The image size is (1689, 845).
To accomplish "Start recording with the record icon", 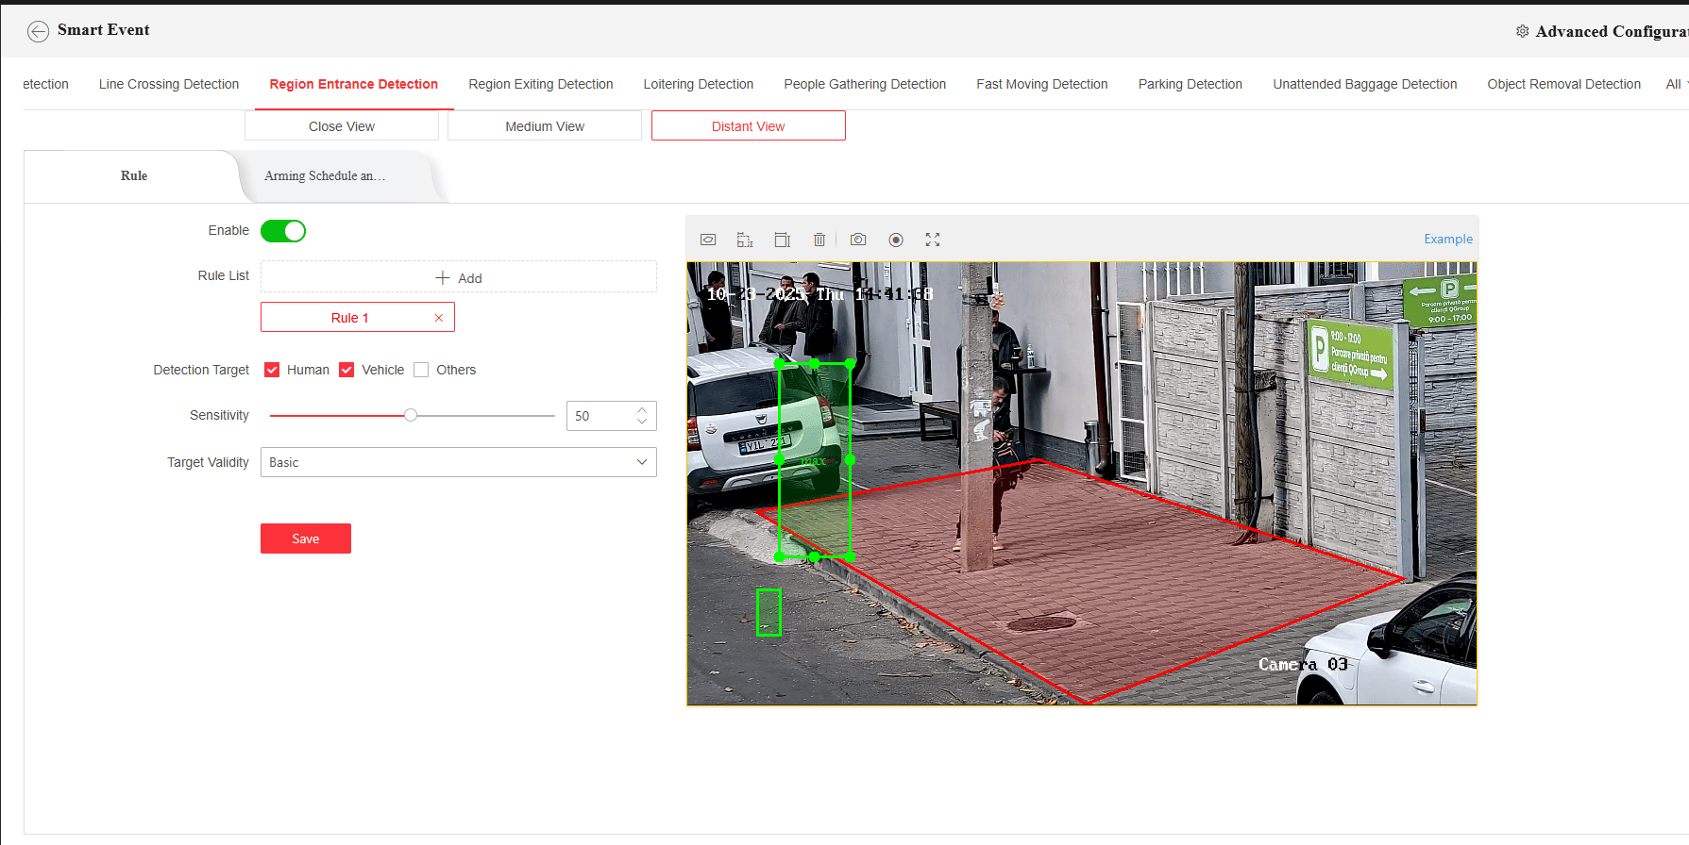I will click(x=896, y=240).
